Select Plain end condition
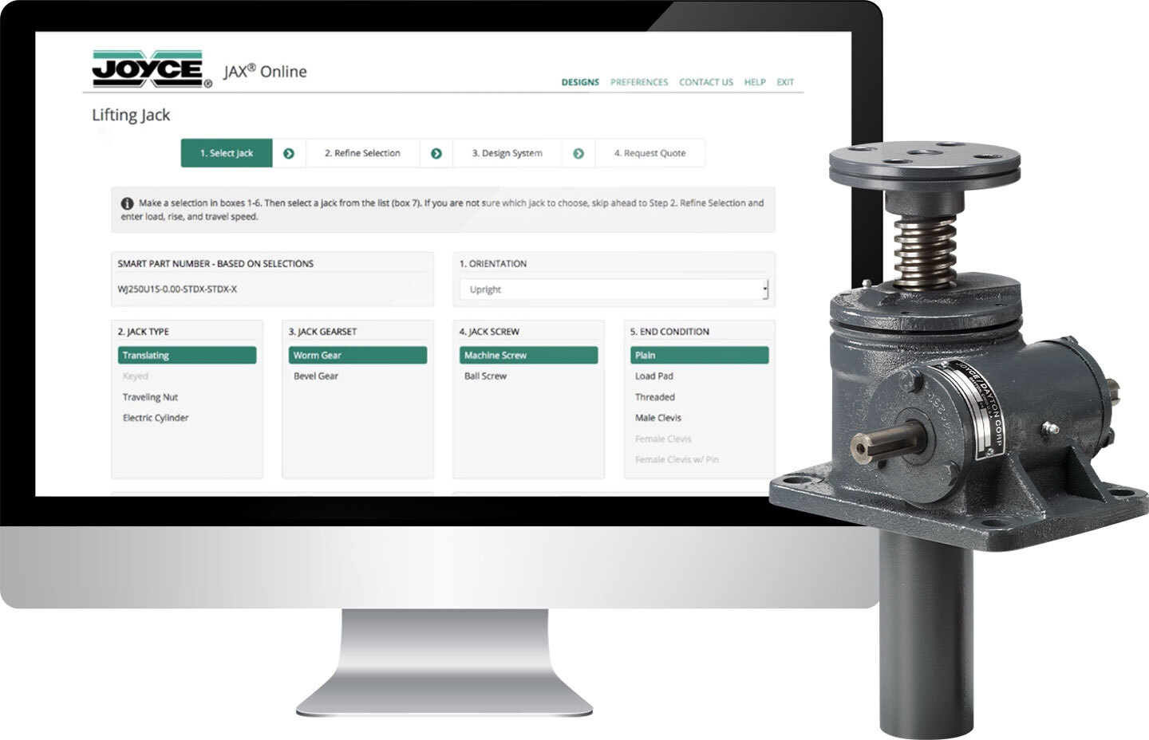Viewport: 1149px width, 740px height. tap(699, 355)
